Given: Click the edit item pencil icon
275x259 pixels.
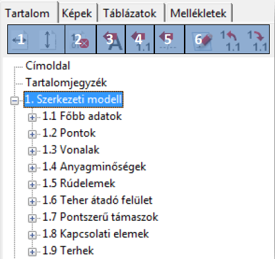Looking at the screenshot, I should (200, 40).
